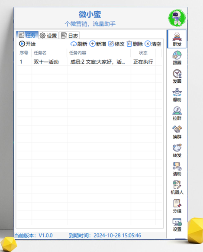This screenshot has width=203, height=252.
Task: Select the 分组 grouping sidebar icon
Action: point(177,206)
